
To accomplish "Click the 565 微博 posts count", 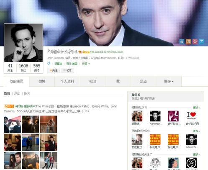I will 37,68.
